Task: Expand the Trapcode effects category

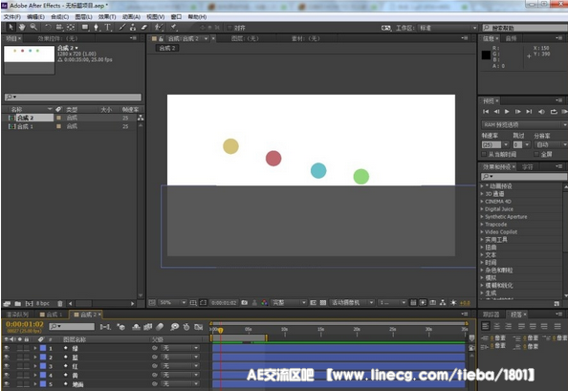Action: click(482, 225)
